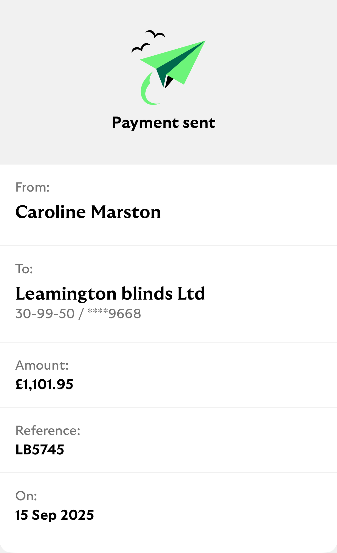337x553 pixels.
Task: Click the sort code 30-99-50
Action: coord(45,314)
